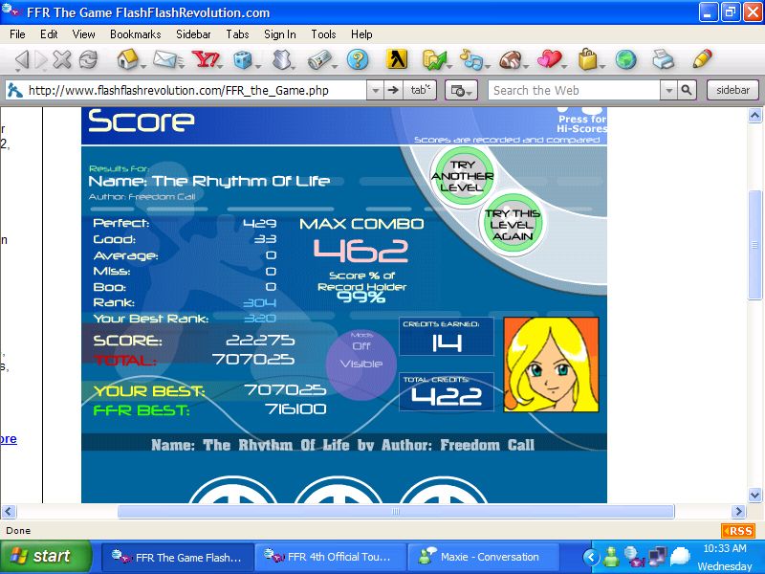Open the Tools menu
This screenshot has width=765, height=574.
coord(323,34)
